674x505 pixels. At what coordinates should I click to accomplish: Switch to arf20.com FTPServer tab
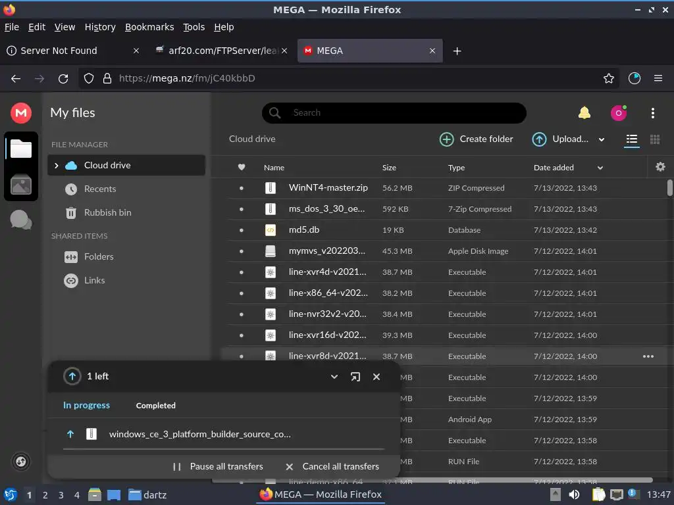click(x=220, y=51)
